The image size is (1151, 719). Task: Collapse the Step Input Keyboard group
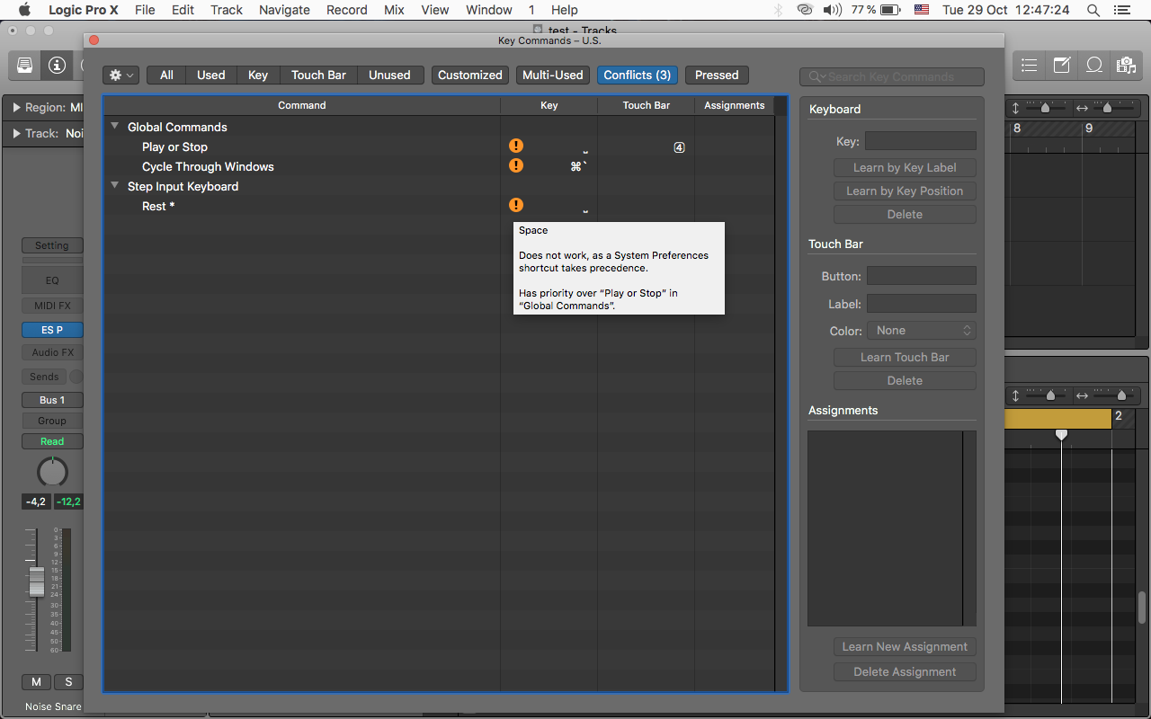pyautogui.click(x=115, y=186)
